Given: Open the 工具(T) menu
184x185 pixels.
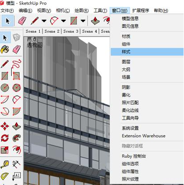Looking at the screenshot, I should (x=100, y=11).
